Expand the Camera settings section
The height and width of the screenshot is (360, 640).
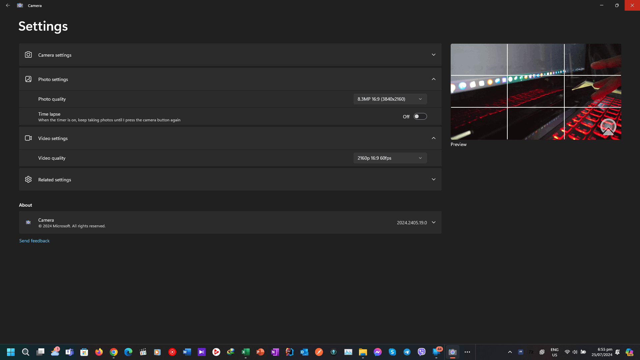[x=433, y=55]
